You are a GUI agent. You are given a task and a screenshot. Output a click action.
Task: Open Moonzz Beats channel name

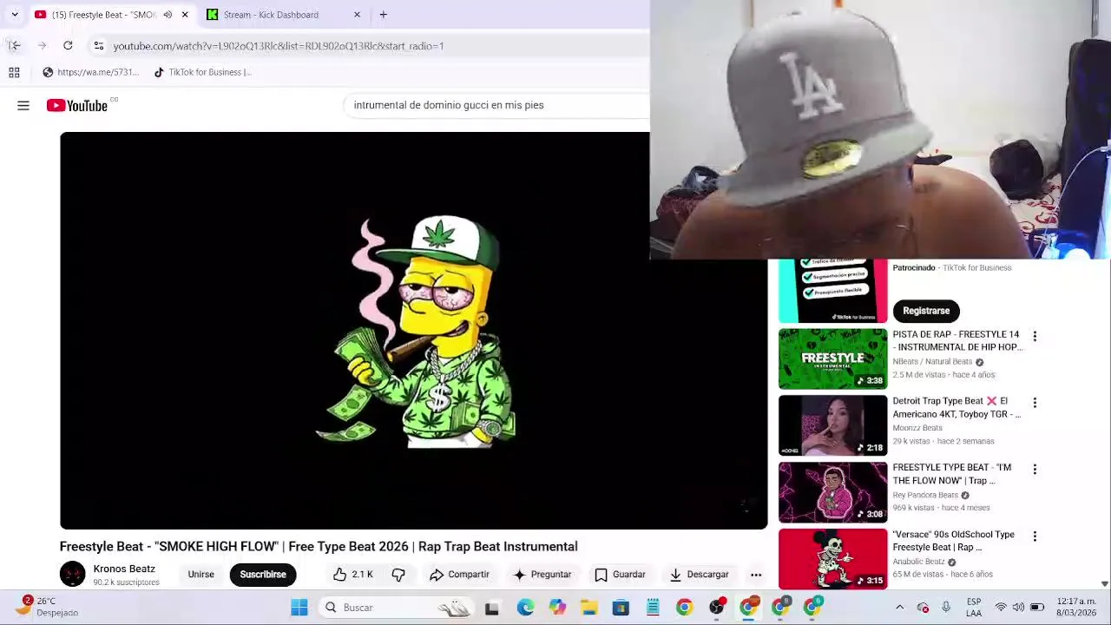(917, 428)
